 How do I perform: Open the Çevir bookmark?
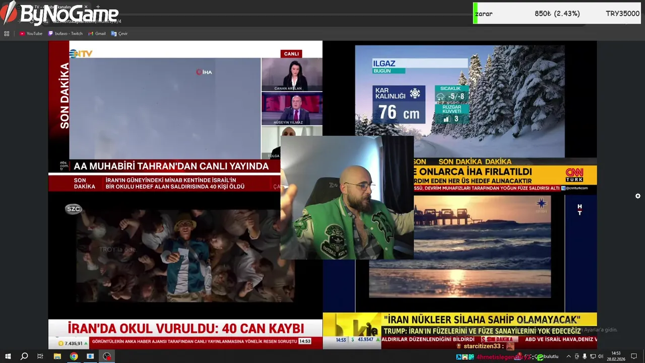[119, 34]
